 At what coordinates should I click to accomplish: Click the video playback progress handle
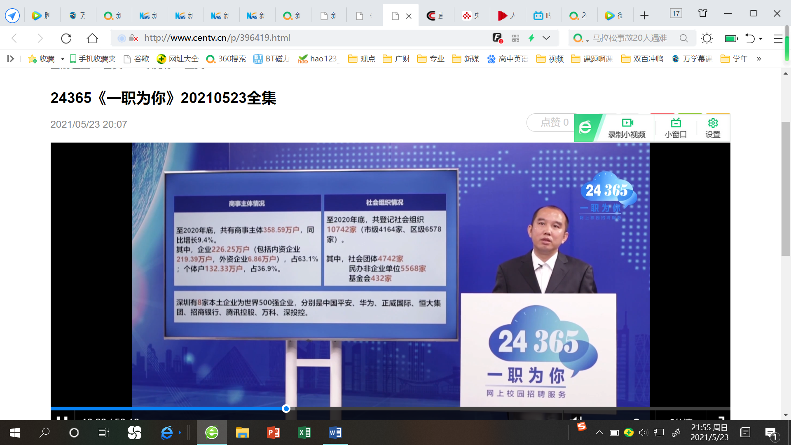pyautogui.click(x=286, y=409)
